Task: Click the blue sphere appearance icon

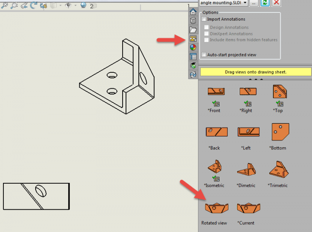Action: tap(84, 5)
